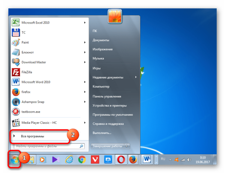Open Ashampoo Snap icon

(x=16, y=102)
